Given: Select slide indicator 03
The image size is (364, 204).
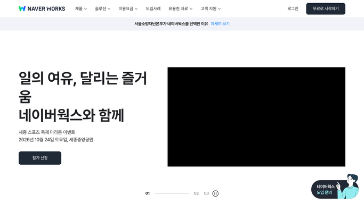Looking at the screenshot, I should (206, 193).
